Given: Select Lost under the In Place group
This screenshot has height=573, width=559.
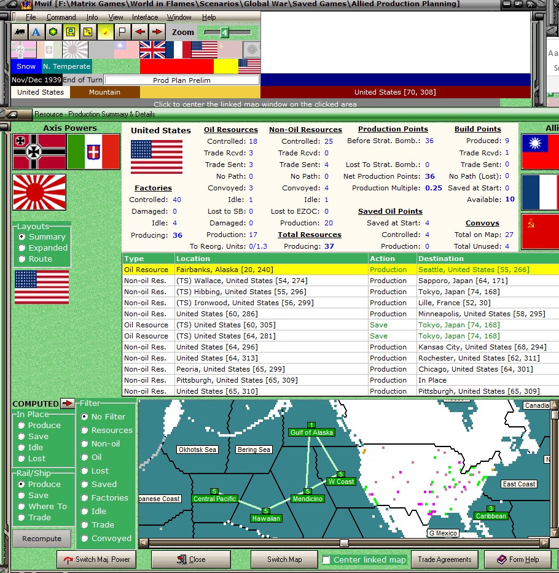Looking at the screenshot, I should tap(21, 458).
